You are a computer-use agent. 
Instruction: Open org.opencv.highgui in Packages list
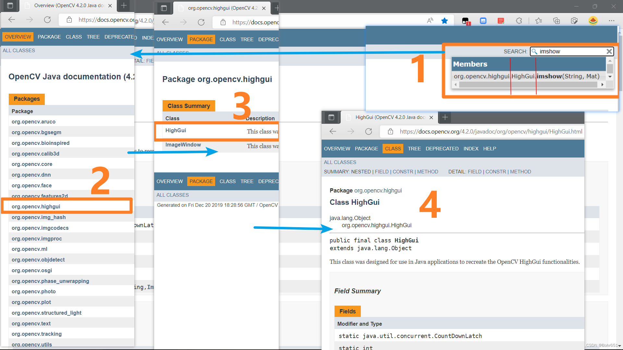(36, 206)
